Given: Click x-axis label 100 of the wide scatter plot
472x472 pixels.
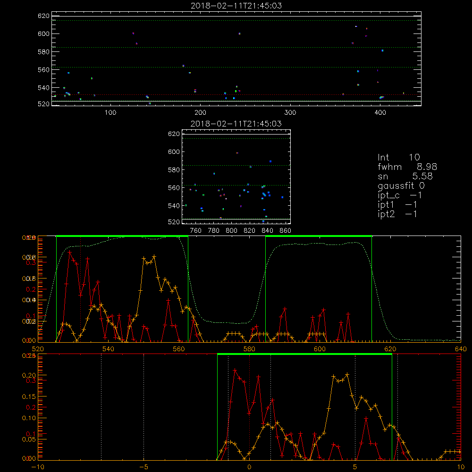Looking at the screenshot, I should pyautogui.click(x=110, y=113).
